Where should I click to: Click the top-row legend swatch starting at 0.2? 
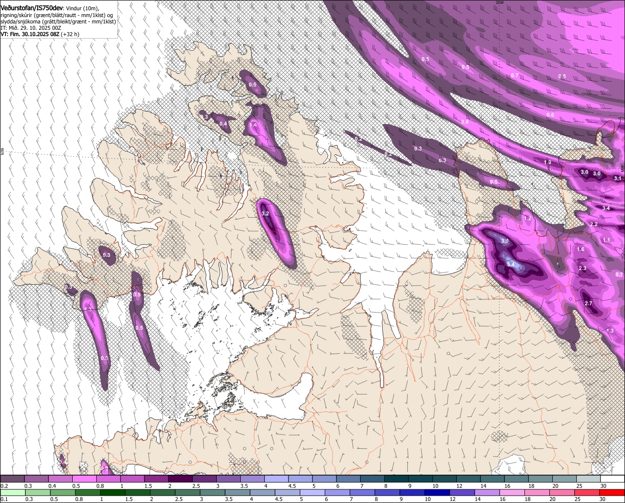(12, 479)
